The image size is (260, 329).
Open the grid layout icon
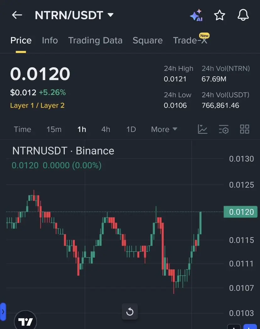(245, 129)
